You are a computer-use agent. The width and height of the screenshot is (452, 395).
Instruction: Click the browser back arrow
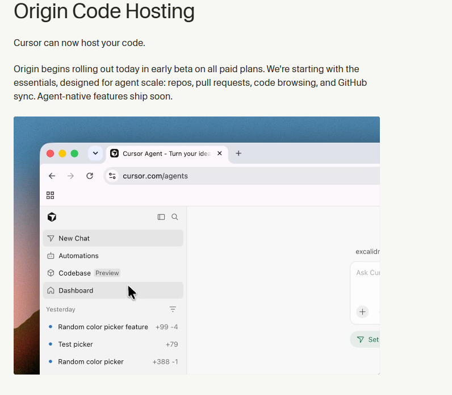click(52, 176)
